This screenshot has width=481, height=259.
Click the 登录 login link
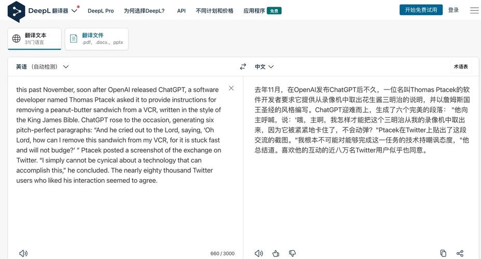click(453, 10)
